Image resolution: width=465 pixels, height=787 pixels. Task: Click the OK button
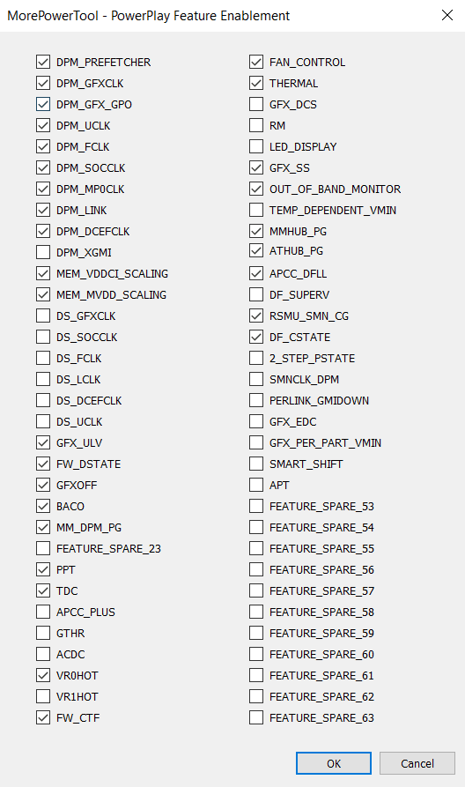point(334,763)
